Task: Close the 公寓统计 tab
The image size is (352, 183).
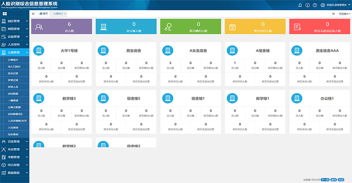Action: pos(65,14)
